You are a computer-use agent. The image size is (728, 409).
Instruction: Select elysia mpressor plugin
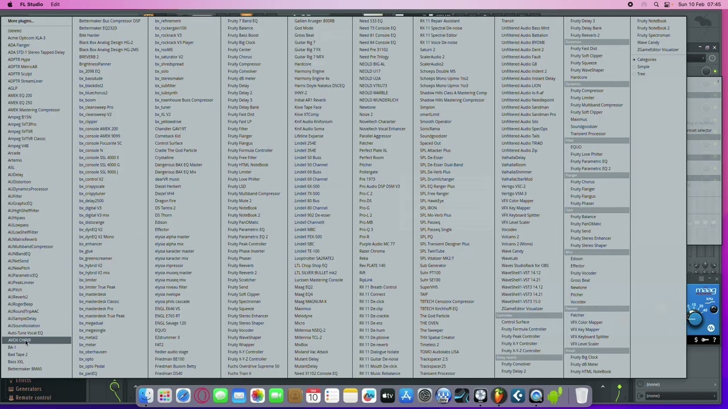point(169,265)
